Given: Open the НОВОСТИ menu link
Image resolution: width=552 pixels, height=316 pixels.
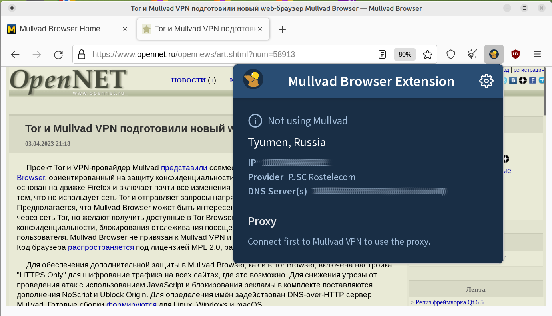Looking at the screenshot, I should (x=189, y=80).
